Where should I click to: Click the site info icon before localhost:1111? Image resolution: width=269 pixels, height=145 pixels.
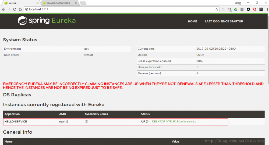27,9
